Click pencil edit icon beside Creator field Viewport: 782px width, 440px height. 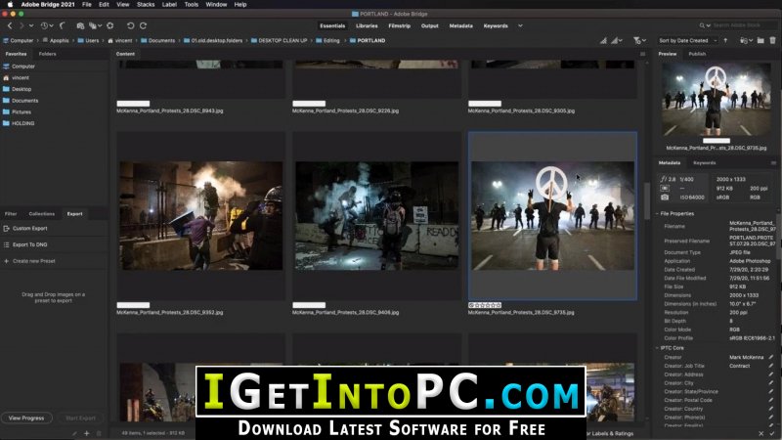pos(771,357)
